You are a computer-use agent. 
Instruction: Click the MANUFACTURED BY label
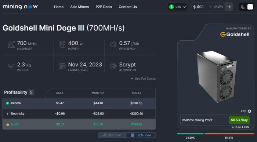(238, 29)
